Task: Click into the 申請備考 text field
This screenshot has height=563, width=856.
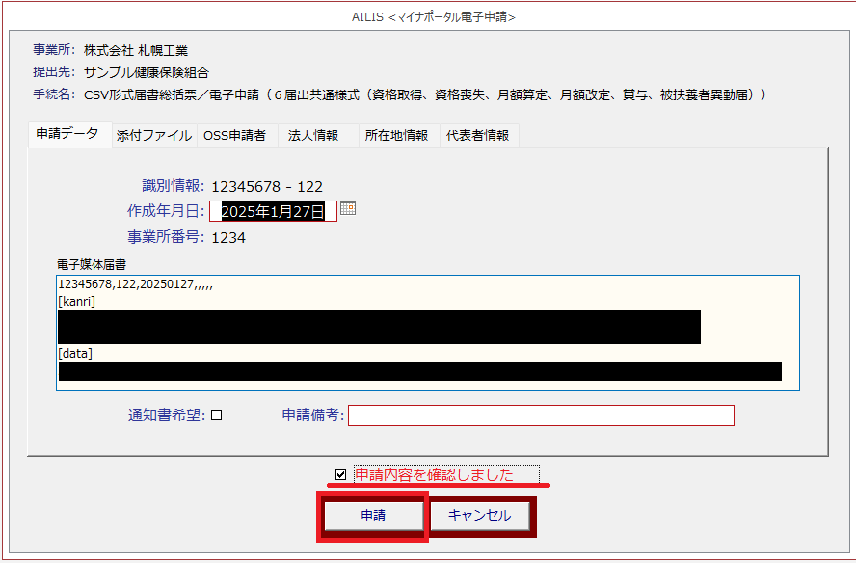Action: pos(541,416)
